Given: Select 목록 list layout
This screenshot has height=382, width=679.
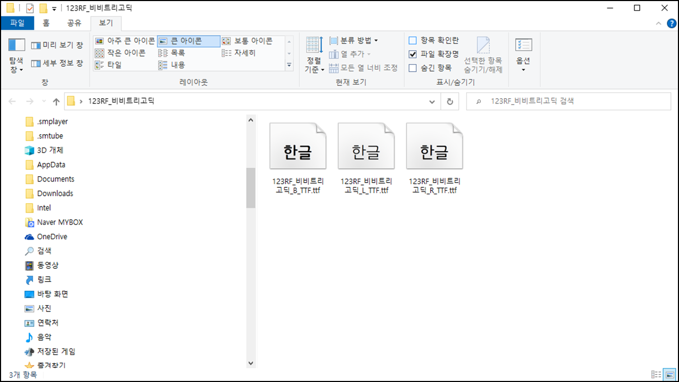Looking at the screenshot, I should coord(172,53).
